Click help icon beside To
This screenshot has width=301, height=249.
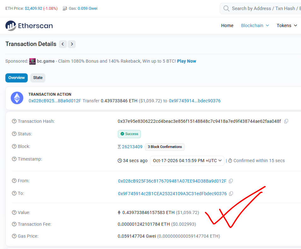(14, 193)
